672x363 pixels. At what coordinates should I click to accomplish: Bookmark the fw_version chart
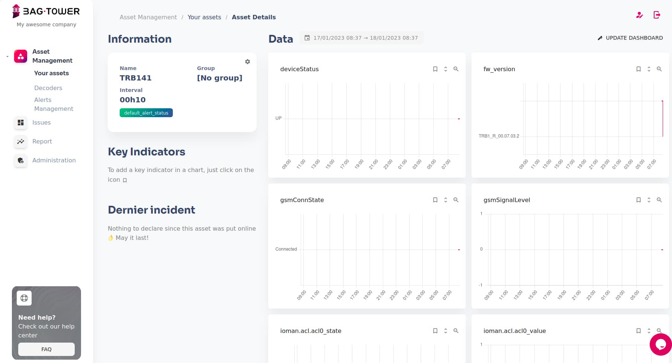(x=639, y=69)
